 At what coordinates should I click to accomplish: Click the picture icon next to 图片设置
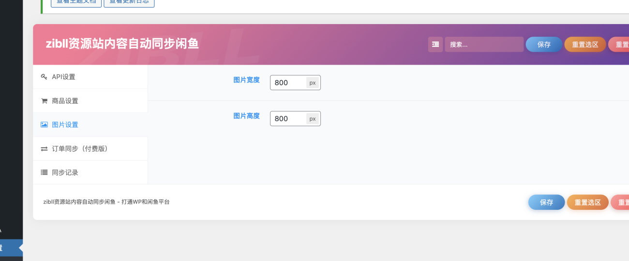tap(44, 124)
